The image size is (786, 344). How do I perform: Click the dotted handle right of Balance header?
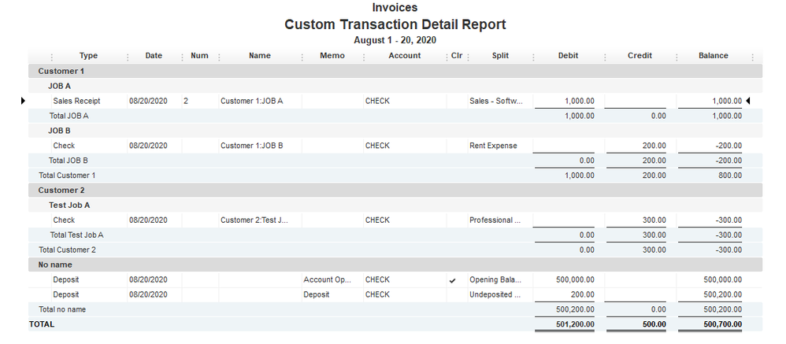[x=753, y=57]
